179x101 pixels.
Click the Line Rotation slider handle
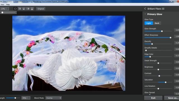pos(158,89)
